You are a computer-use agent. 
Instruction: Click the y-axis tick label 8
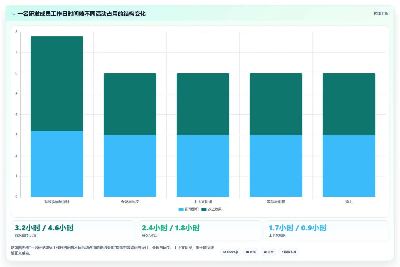click(x=16, y=32)
